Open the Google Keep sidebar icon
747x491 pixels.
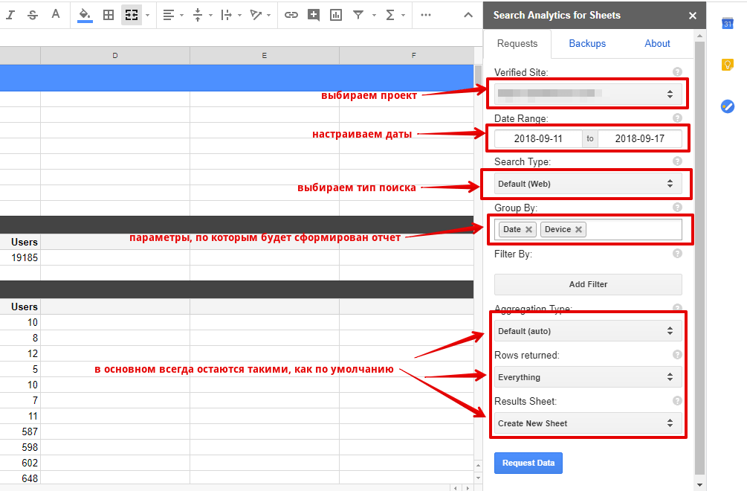728,65
